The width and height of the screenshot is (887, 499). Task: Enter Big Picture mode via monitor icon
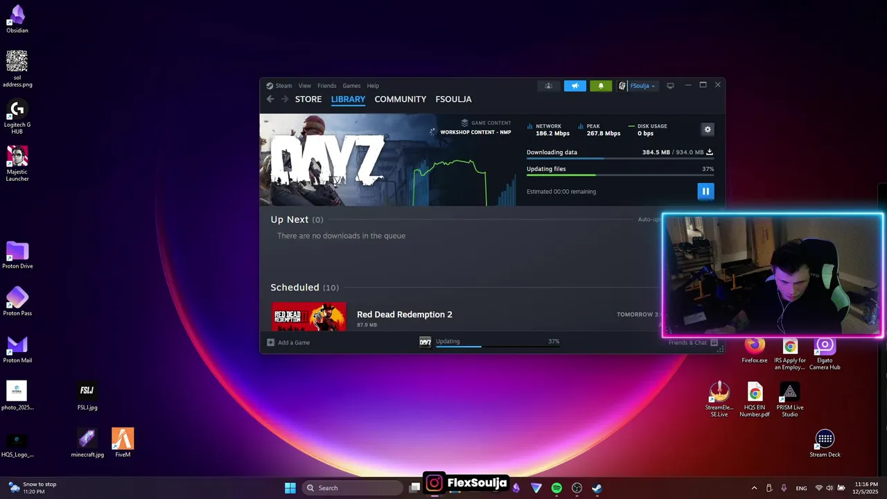(x=670, y=86)
